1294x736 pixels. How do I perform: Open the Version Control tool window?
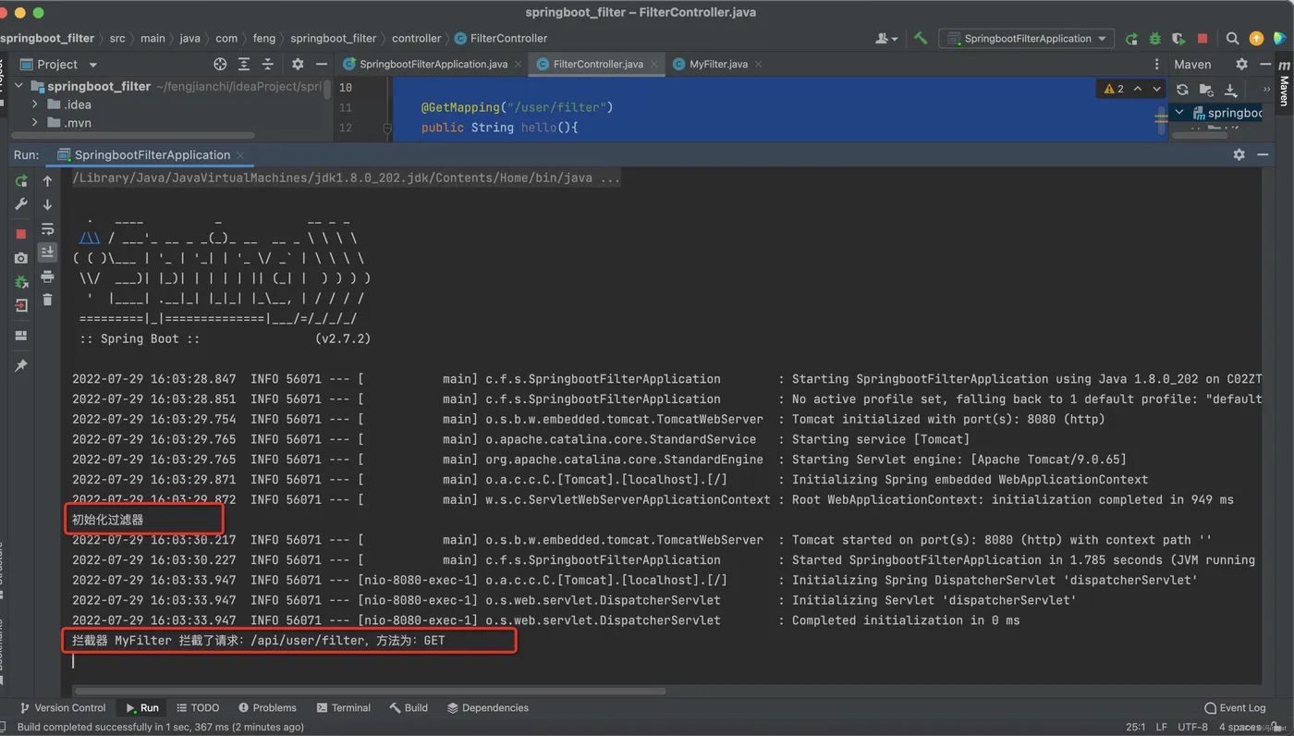tap(63, 707)
